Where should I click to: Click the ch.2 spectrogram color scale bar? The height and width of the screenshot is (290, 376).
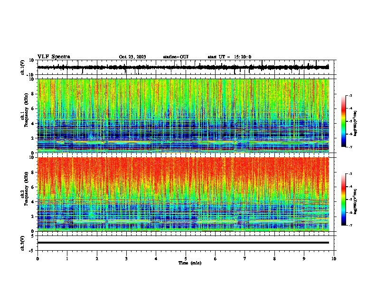click(344, 199)
